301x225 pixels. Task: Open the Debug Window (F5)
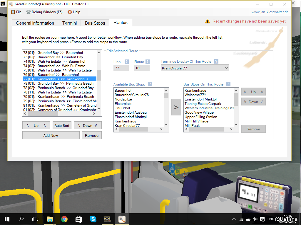(x=44, y=12)
